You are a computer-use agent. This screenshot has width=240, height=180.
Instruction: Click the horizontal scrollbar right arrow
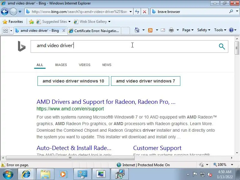[x=232, y=158]
